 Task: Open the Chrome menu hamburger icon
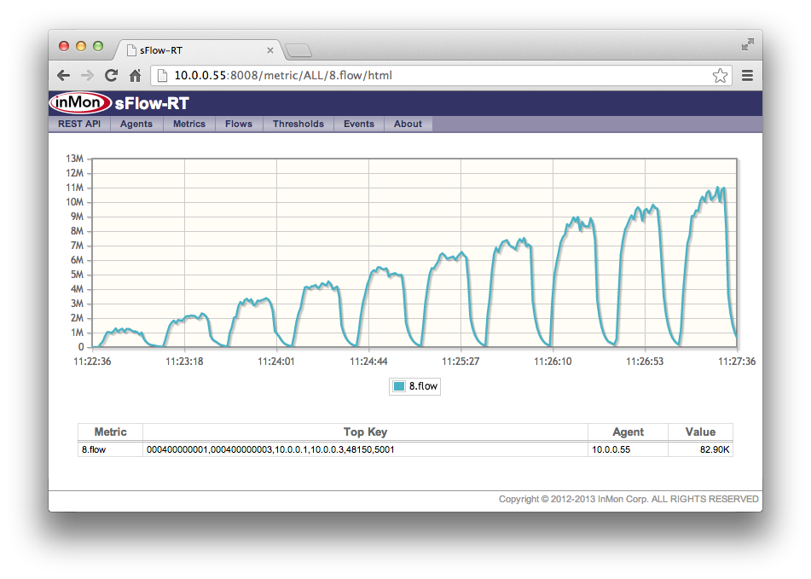pyautogui.click(x=747, y=75)
